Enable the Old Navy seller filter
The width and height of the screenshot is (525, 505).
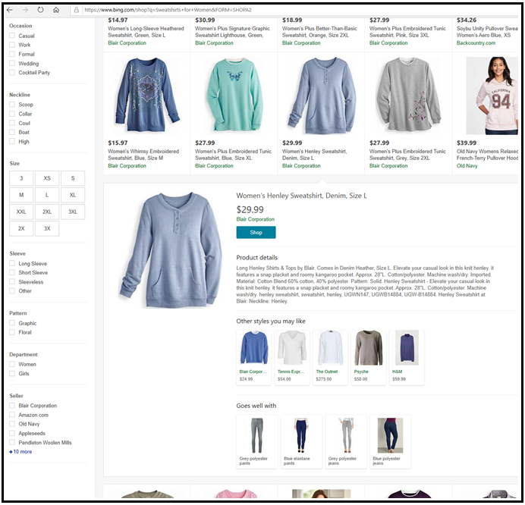coord(12,424)
